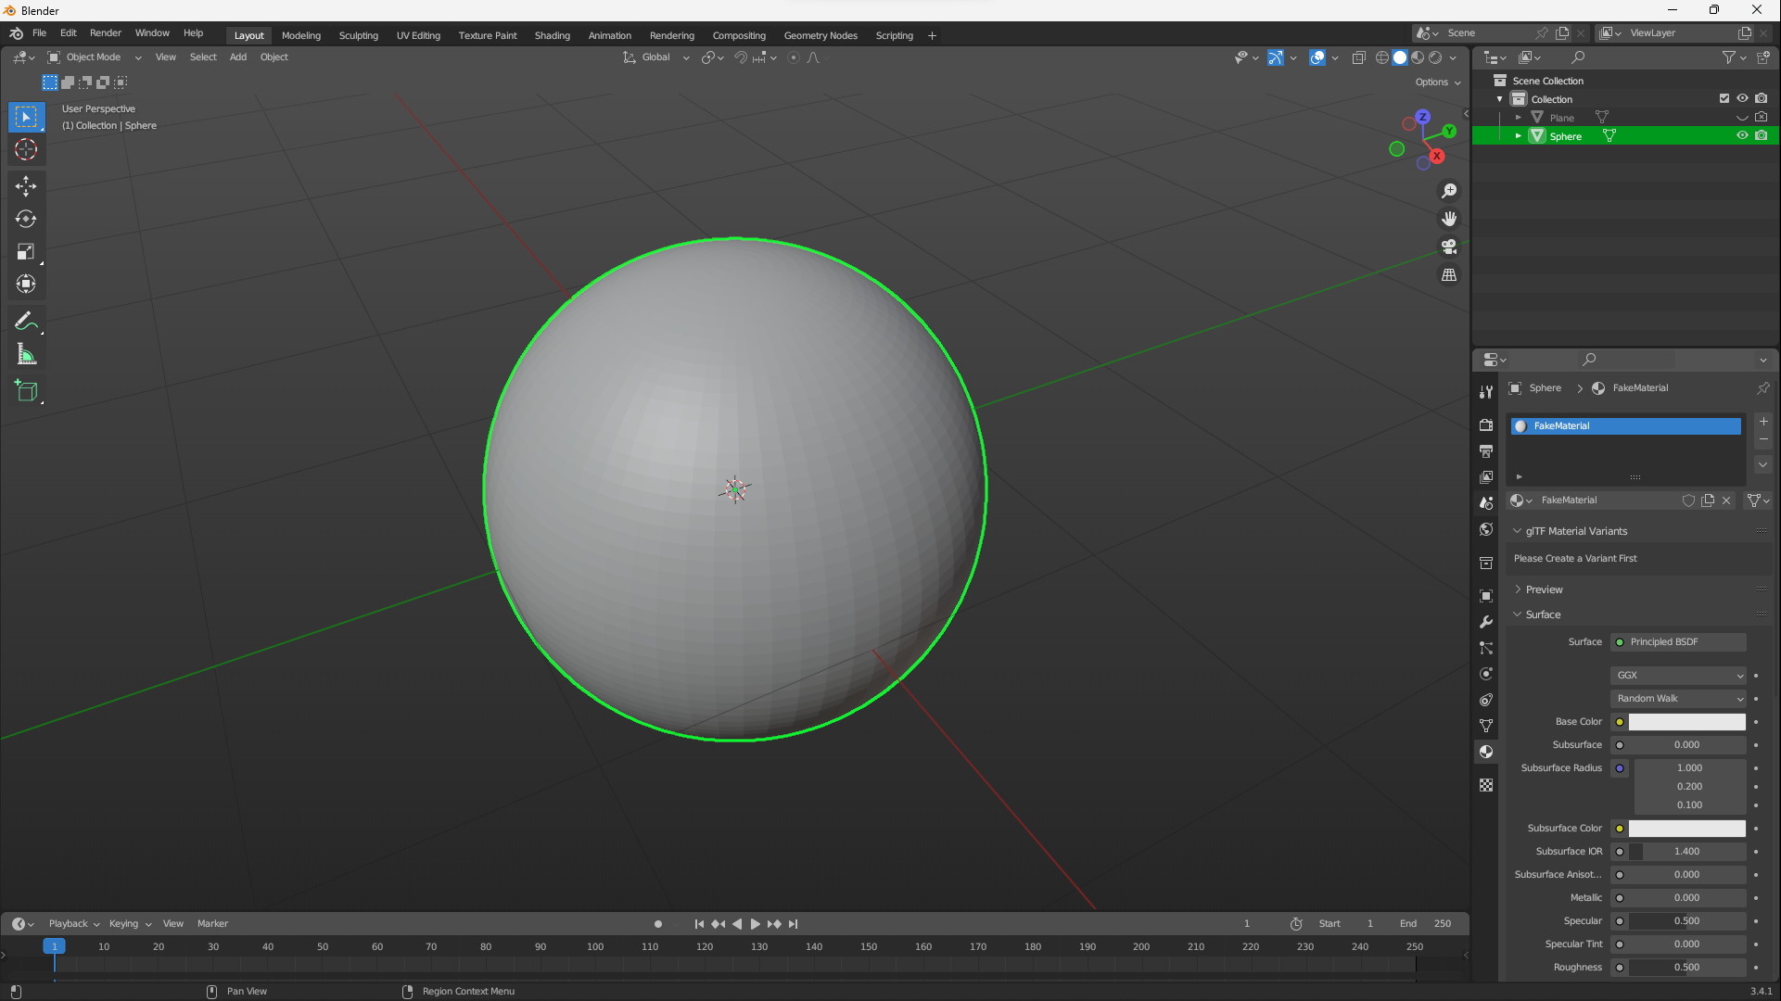Viewport: 1781px width, 1001px height.
Task: Select the Rotate tool
Action: tap(26, 219)
